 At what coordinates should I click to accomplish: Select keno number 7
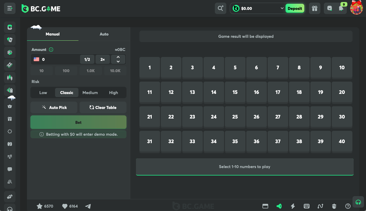click(x=278, y=68)
